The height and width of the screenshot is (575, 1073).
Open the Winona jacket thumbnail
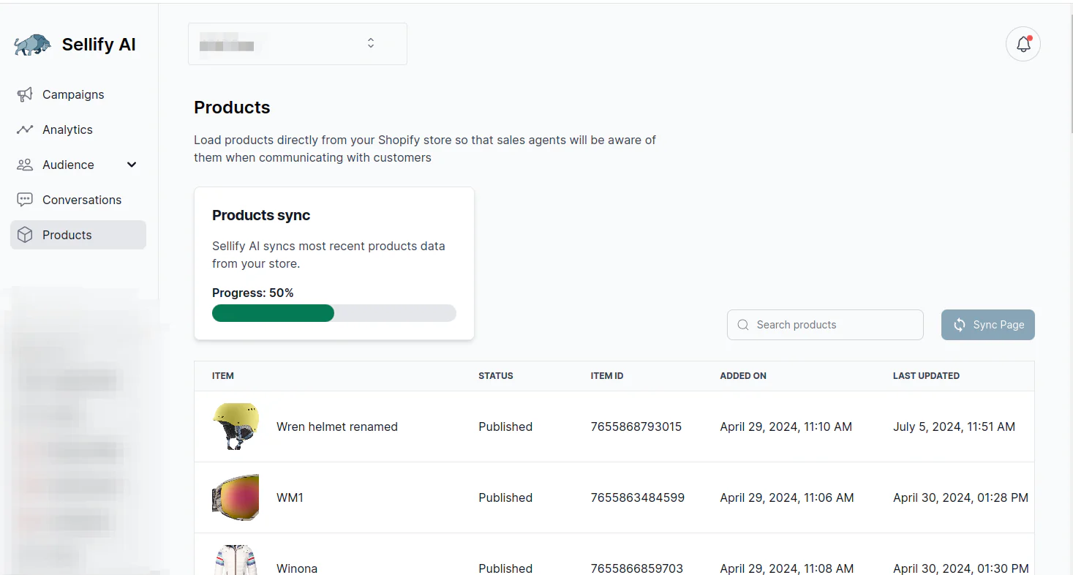coord(236,560)
